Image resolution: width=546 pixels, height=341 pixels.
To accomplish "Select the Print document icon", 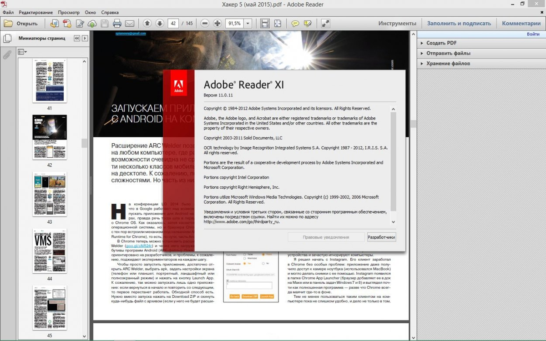I will [x=117, y=23].
